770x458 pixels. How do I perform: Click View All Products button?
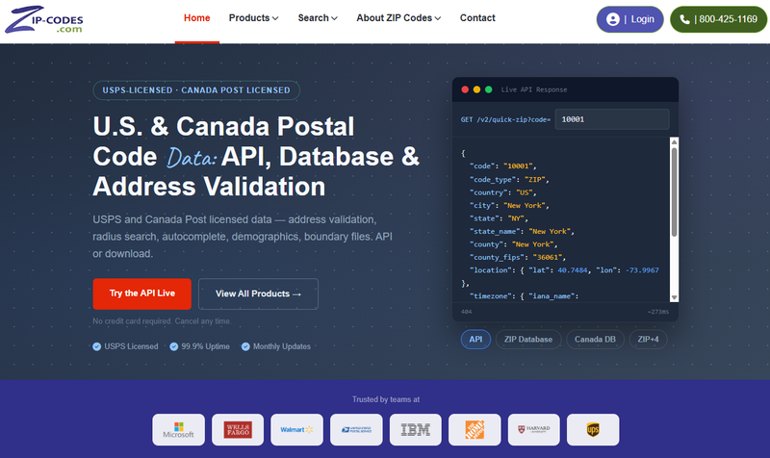[258, 293]
